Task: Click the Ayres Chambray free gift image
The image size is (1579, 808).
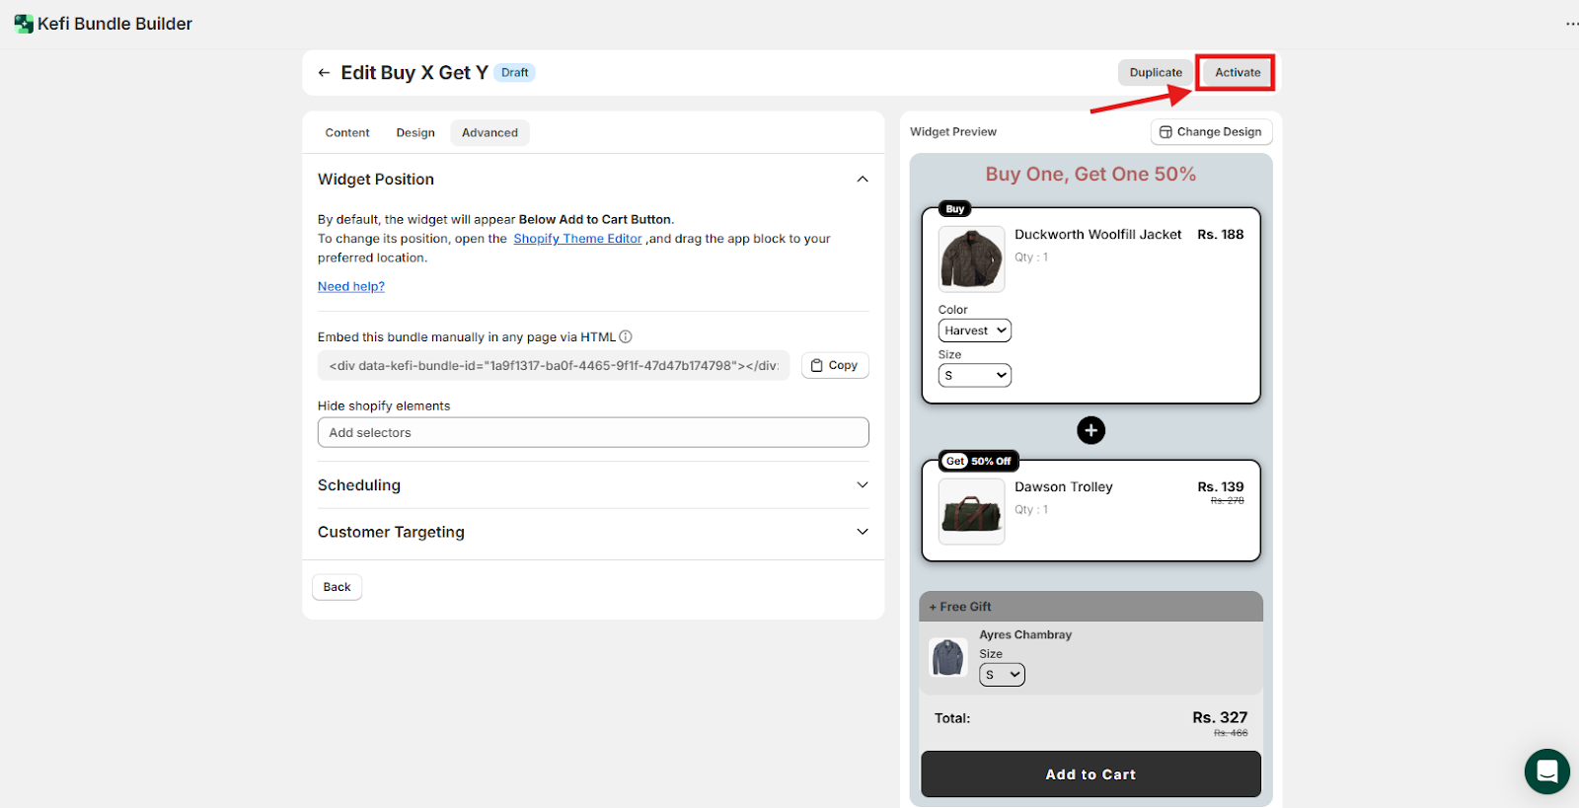Action: coord(948,657)
